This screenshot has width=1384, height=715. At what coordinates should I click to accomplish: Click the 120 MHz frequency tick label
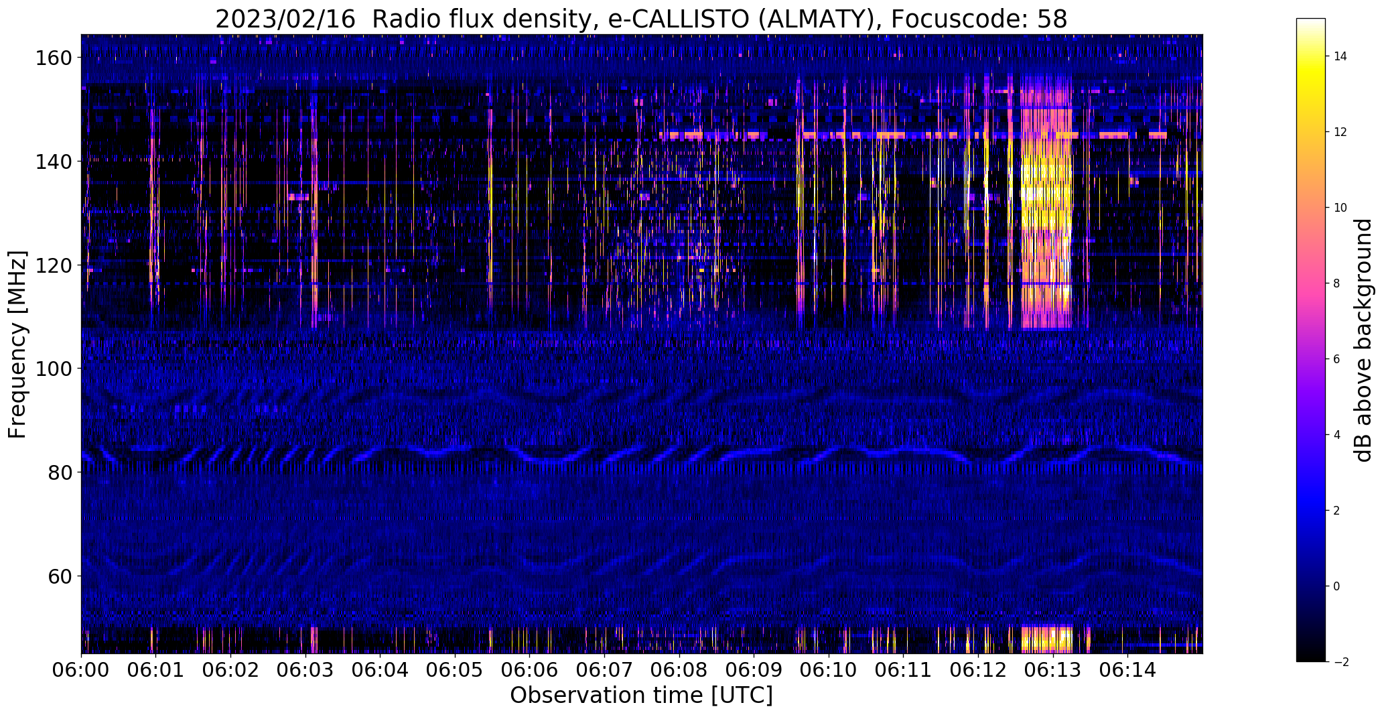[x=53, y=265]
